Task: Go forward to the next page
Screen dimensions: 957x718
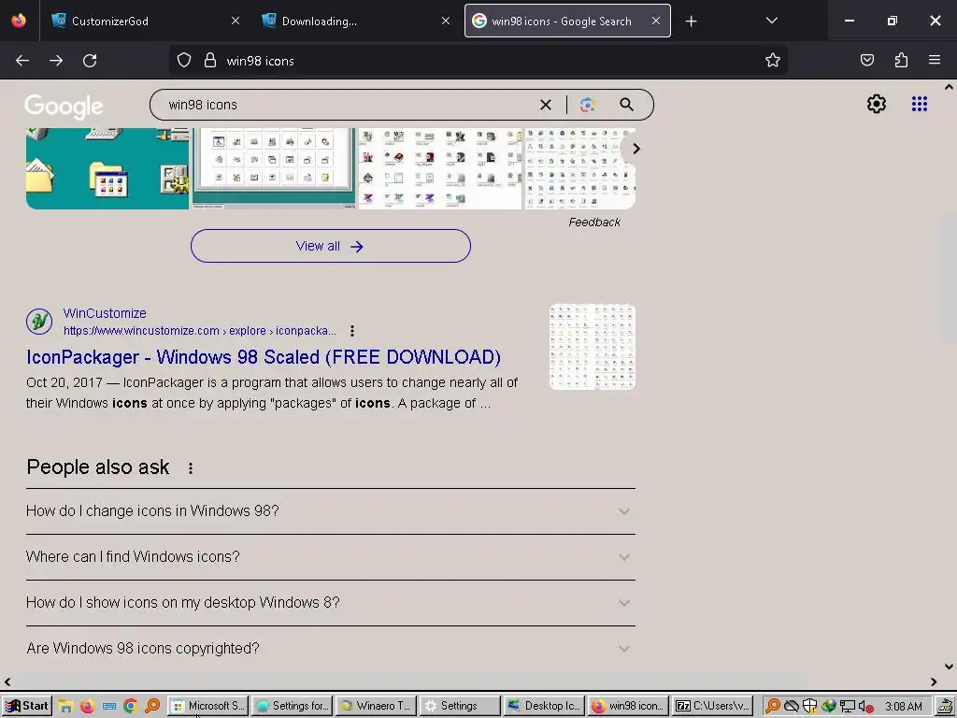Action: pyautogui.click(x=56, y=61)
